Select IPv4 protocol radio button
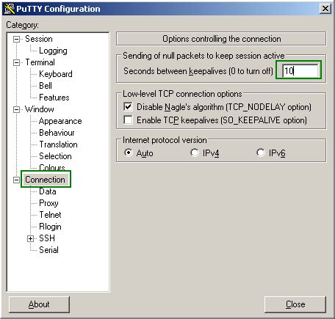The image size is (335, 319). coord(195,153)
